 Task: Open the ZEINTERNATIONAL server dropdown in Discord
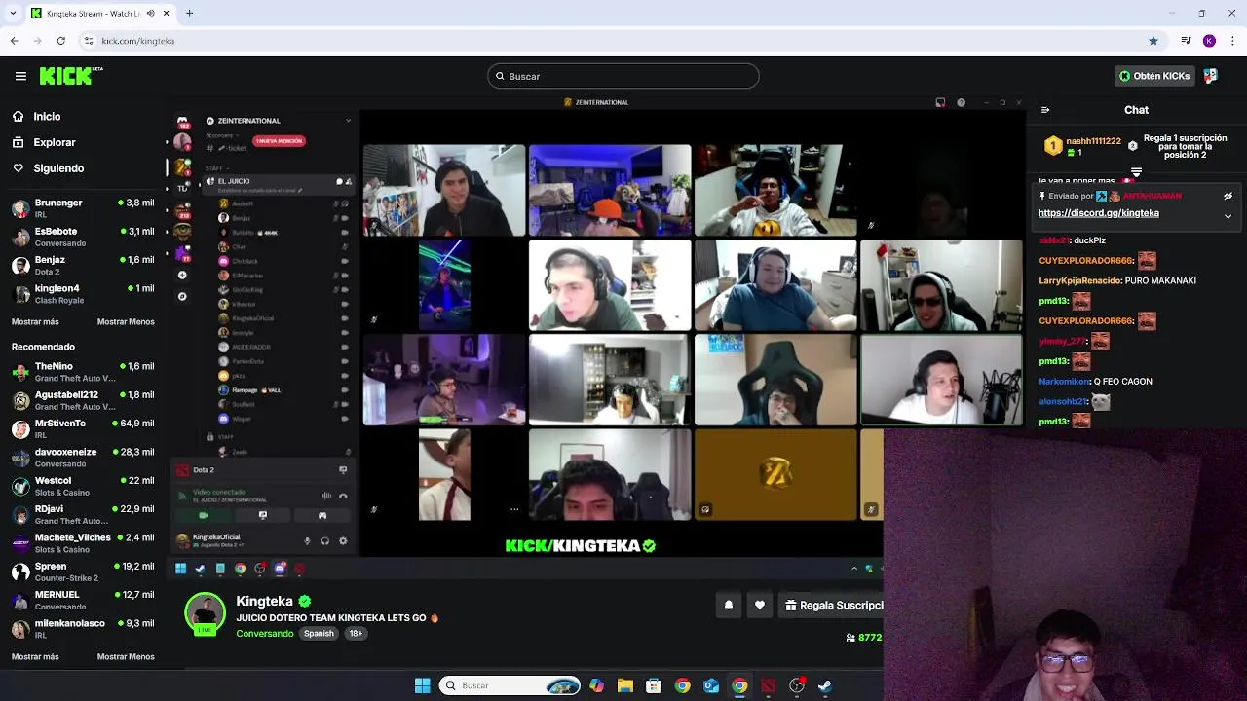348,121
